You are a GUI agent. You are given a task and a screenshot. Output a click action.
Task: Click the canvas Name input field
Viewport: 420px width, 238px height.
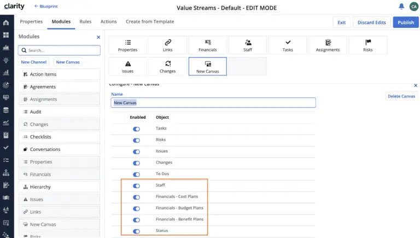pos(213,103)
